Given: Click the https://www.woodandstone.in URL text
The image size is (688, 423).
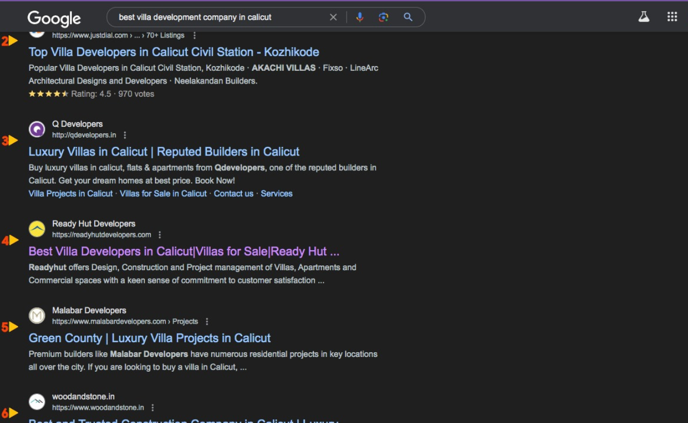Looking at the screenshot, I should [x=98, y=408].
